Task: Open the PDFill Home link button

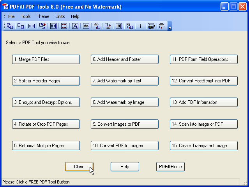Action: click(170, 167)
